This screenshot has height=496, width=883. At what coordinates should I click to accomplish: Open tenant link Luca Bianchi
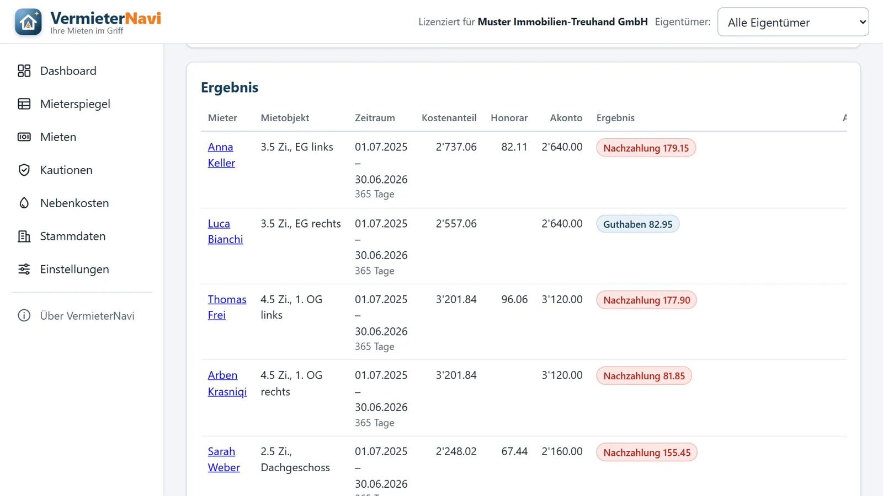pos(225,231)
